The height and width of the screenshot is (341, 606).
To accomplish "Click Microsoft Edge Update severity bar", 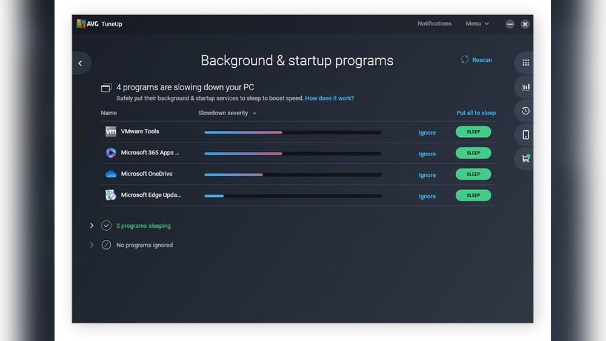I will point(293,196).
